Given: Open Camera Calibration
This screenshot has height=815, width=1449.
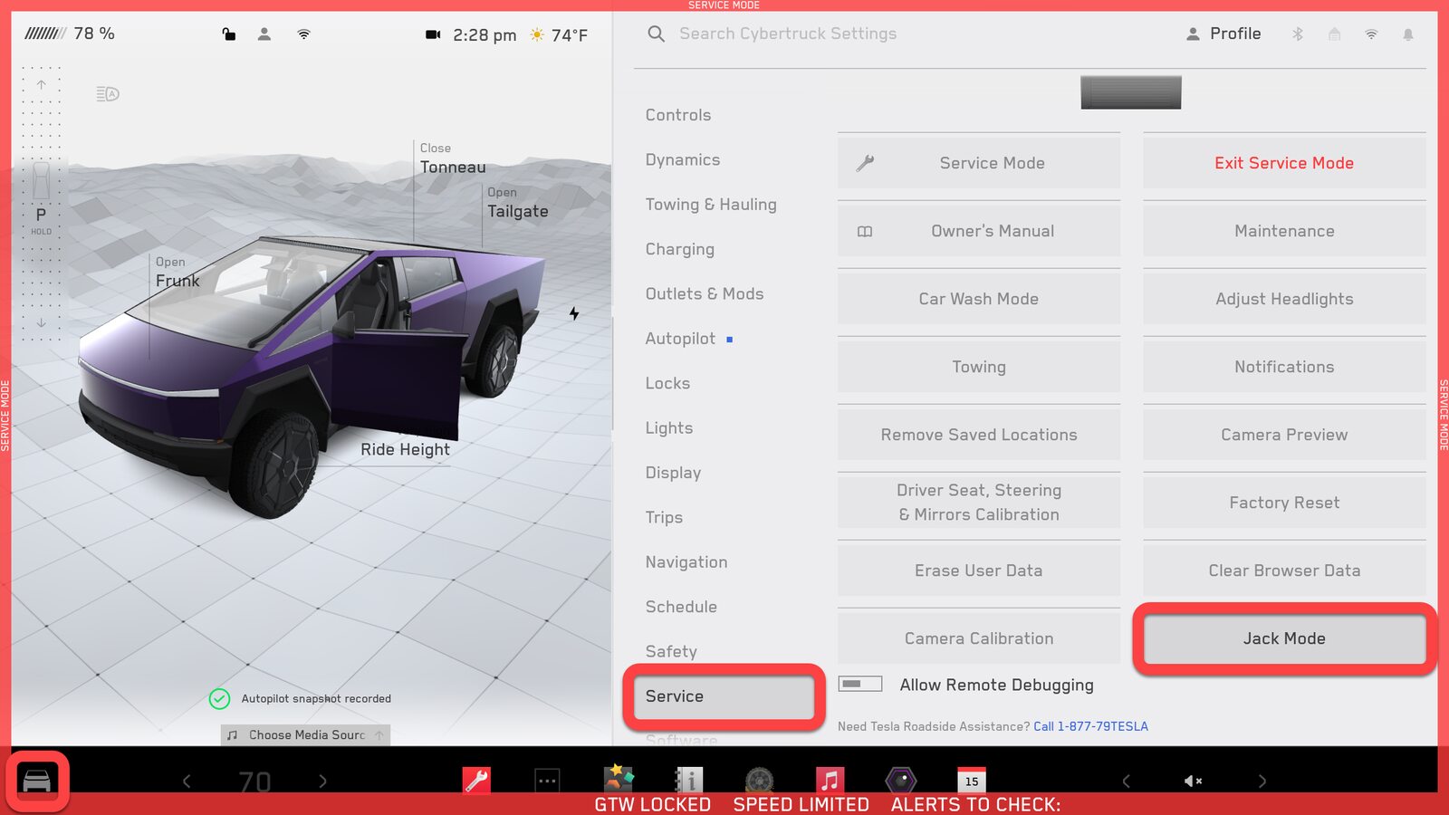Looking at the screenshot, I should click(x=979, y=638).
